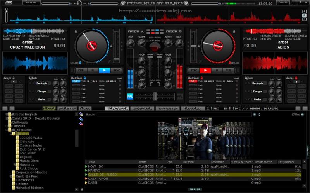Click Deck A GAIN knob

(141, 43)
